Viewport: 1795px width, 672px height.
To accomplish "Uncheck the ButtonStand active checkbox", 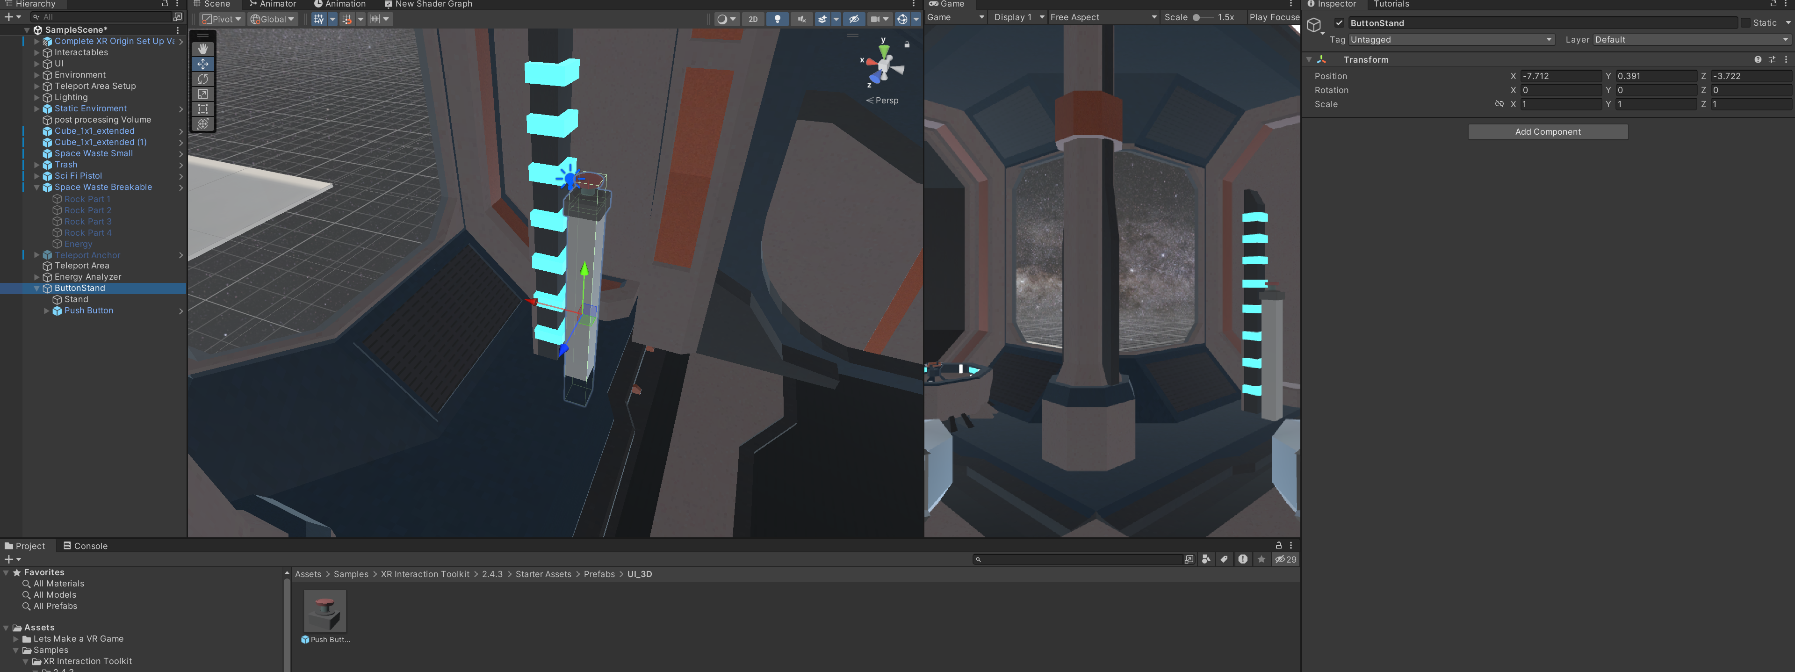I will (x=1339, y=23).
